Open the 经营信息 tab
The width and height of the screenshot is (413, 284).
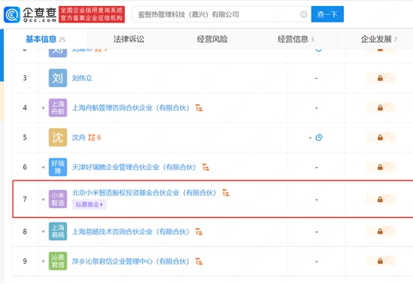tap(296, 39)
